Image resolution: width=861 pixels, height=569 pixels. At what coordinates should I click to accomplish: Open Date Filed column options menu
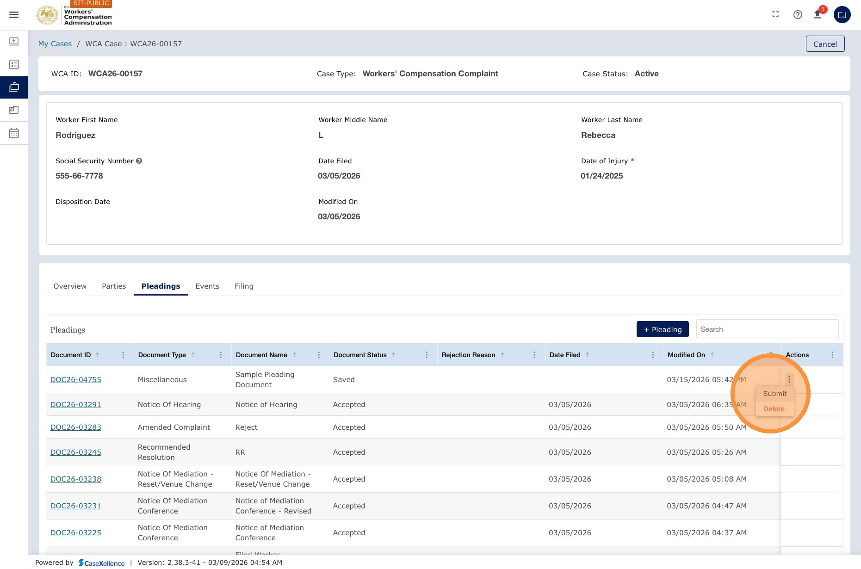[653, 355]
